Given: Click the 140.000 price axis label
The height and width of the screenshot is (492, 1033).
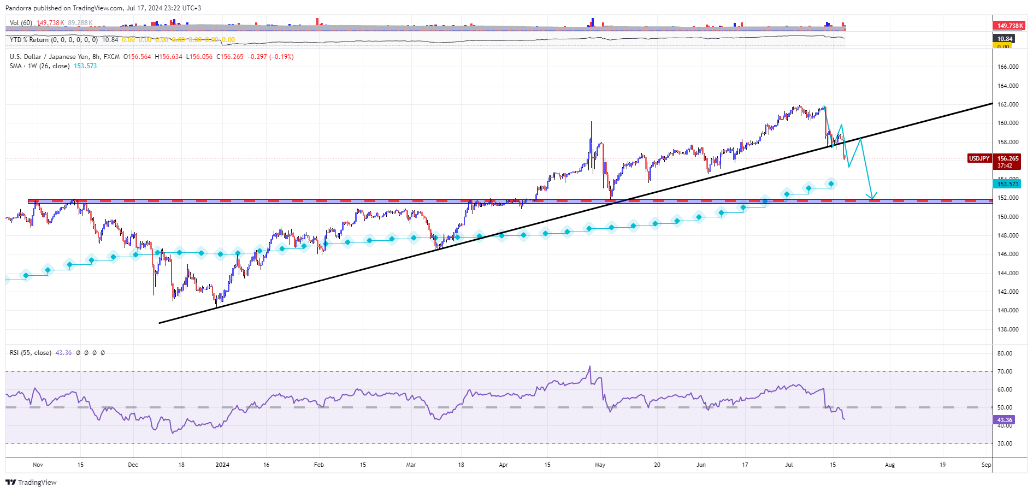Looking at the screenshot, I should tap(1008, 310).
